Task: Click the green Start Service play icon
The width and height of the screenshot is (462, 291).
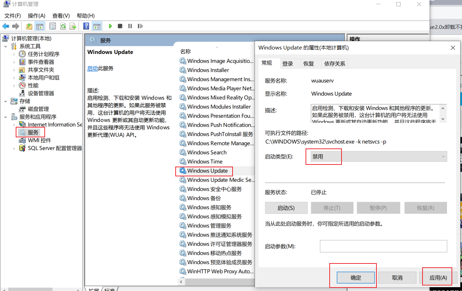Action: coord(110,26)
